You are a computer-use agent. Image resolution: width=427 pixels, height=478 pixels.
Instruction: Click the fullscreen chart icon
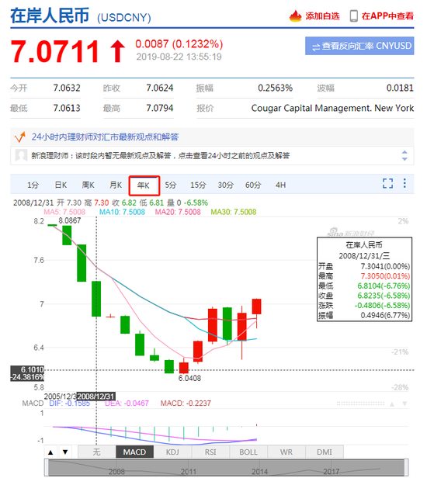pos(387,183)
